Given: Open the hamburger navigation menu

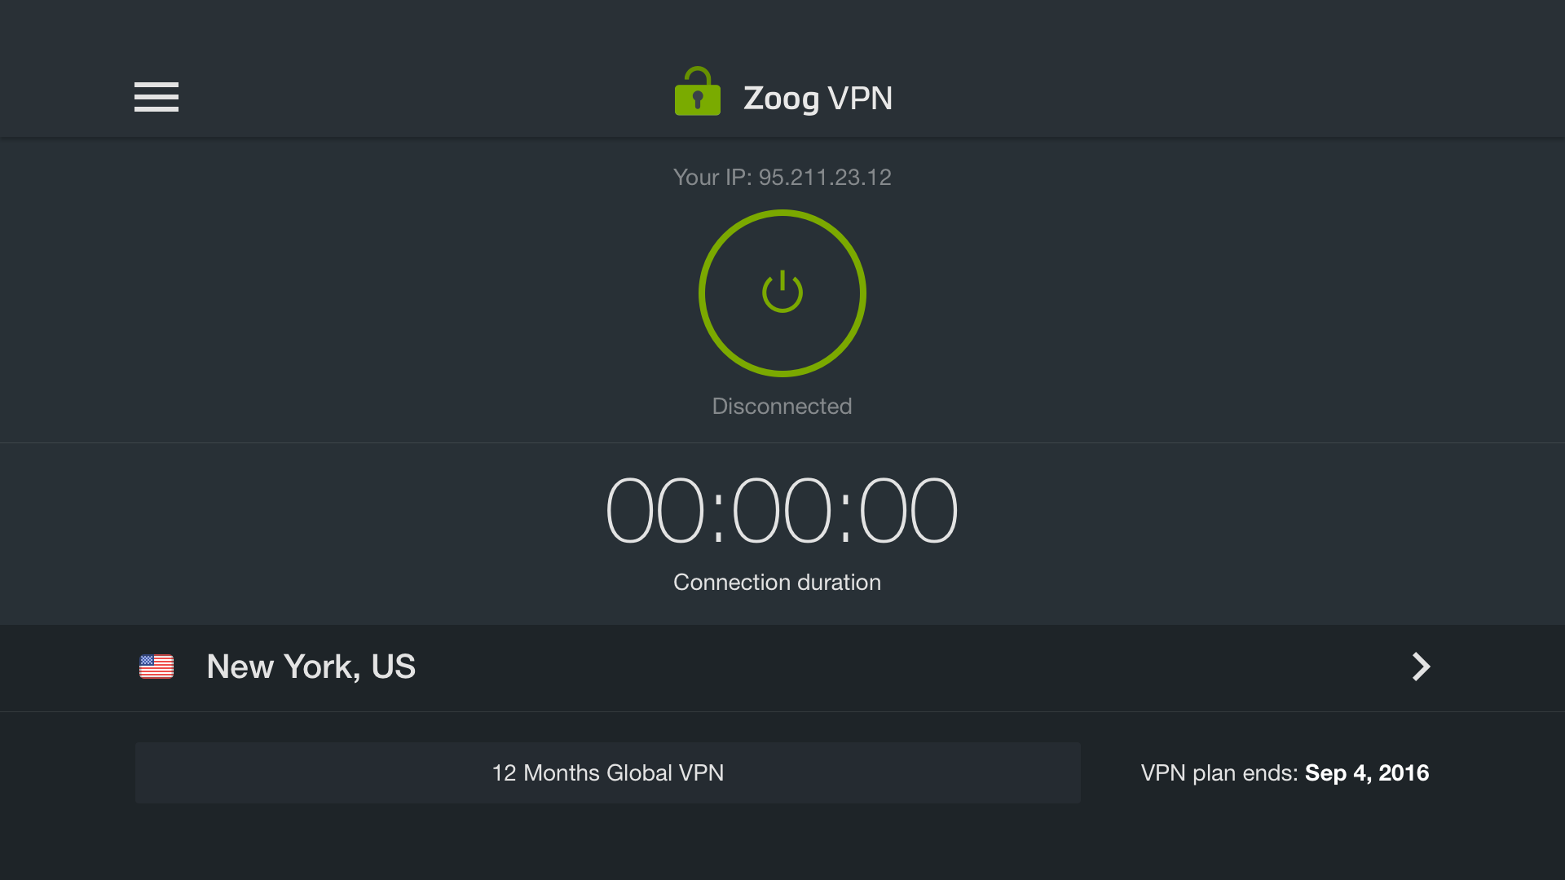Looking at the screenshot, I should point(156,97).
